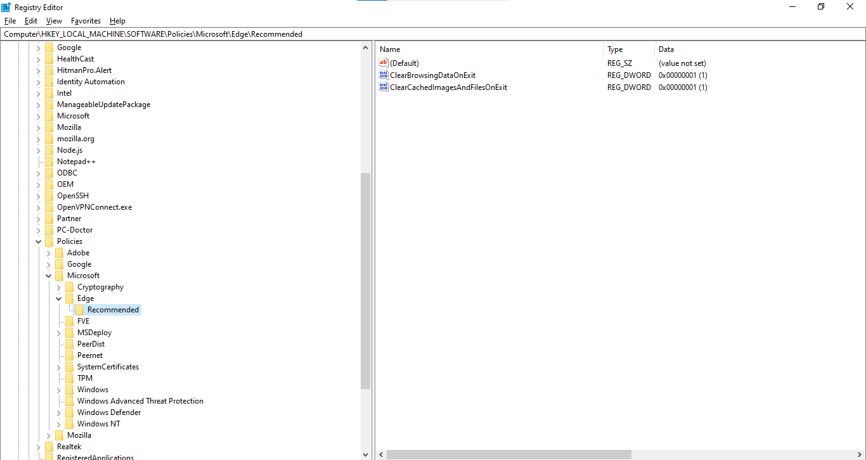The width and height of the screenshot is (866, 460).
Task: Click the folder icon next to MSDeploy
Action: pyautogui.click(x=69, y=333)
